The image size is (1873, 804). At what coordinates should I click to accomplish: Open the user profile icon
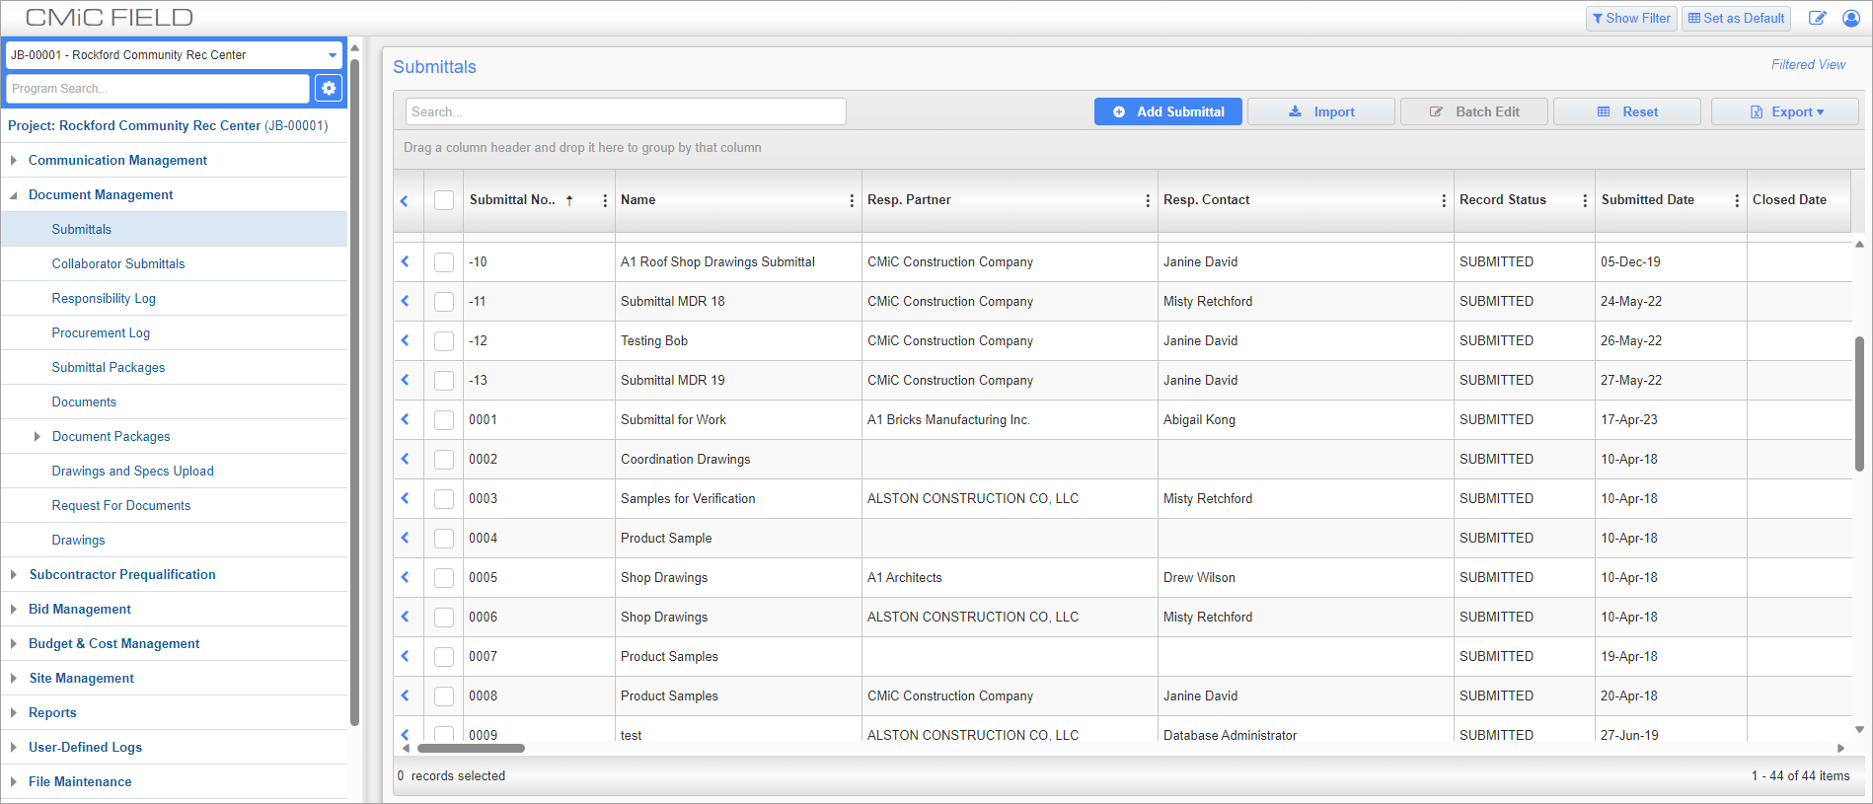(x=1851, y=18)
